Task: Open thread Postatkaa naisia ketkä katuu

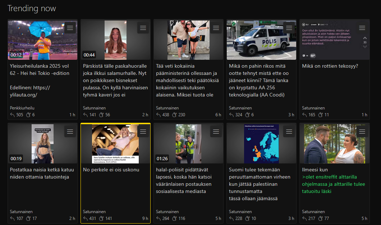Action: [42, 173]
